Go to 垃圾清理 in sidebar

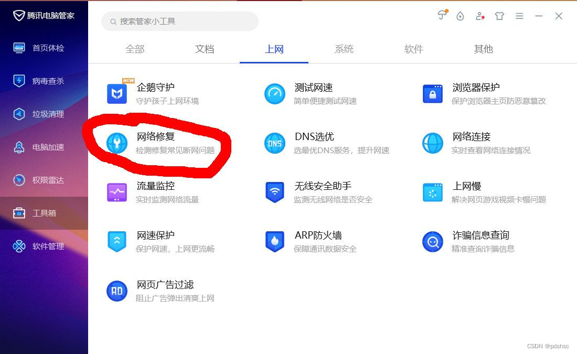(x=44, y=114)
